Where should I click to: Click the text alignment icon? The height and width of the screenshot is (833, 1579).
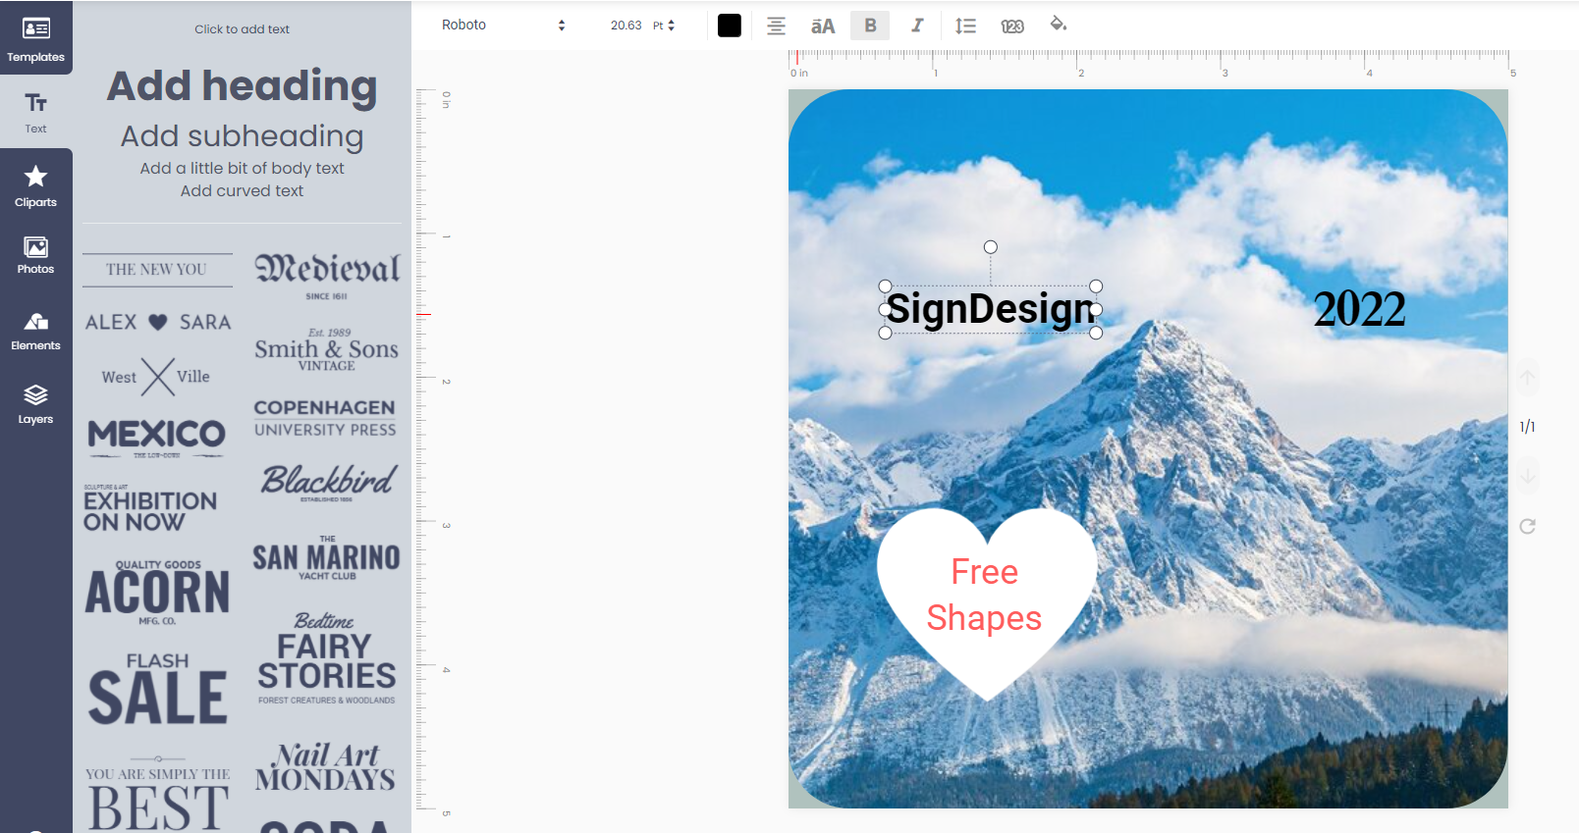[x=776, y=26]
